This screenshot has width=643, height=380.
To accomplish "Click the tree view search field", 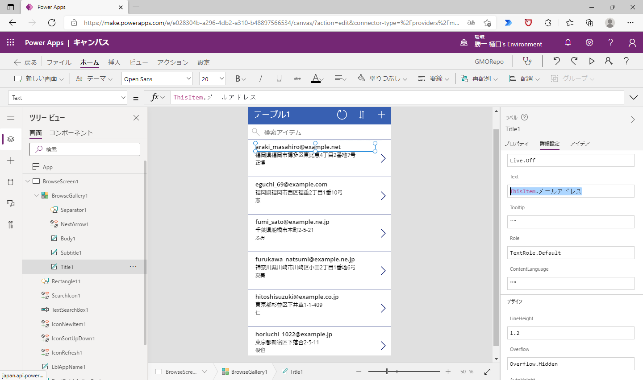I will click(x=85, y=149).
